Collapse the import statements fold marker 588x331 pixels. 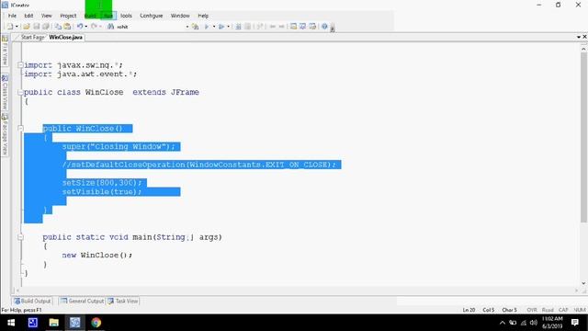20,65
